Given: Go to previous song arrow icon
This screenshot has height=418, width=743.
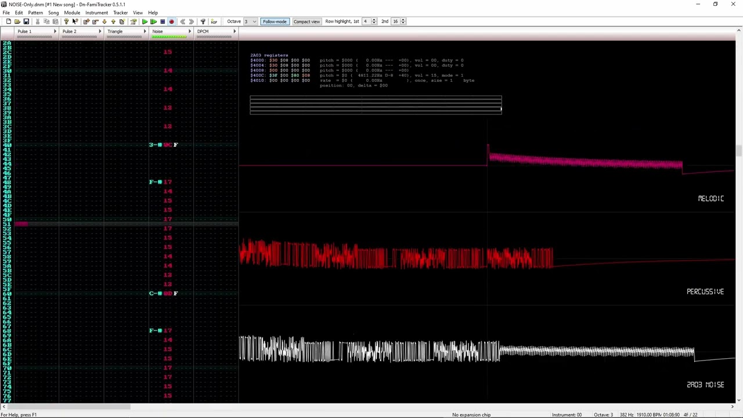Looking at the screenshot, I should click(x=182, y=21).
